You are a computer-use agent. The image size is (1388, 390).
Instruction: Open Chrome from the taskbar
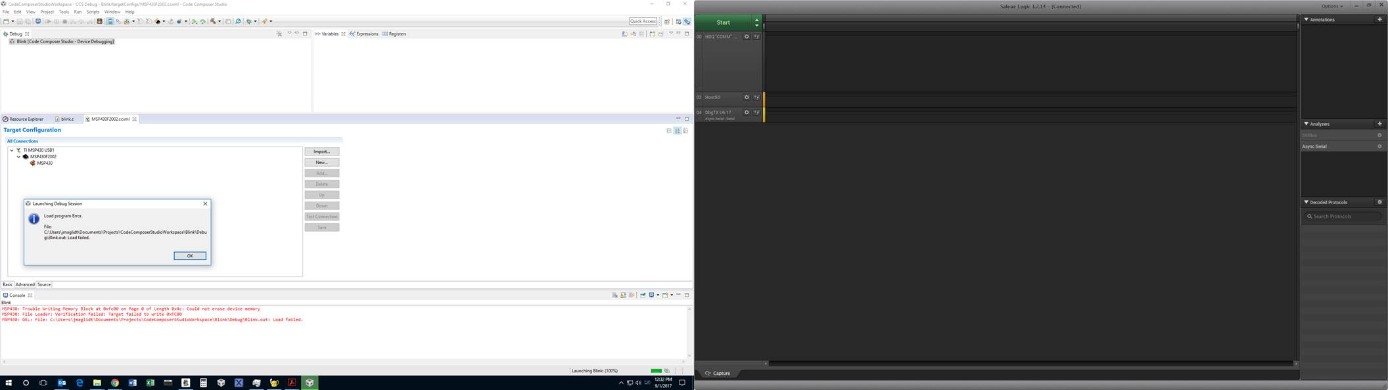(115, 383)
